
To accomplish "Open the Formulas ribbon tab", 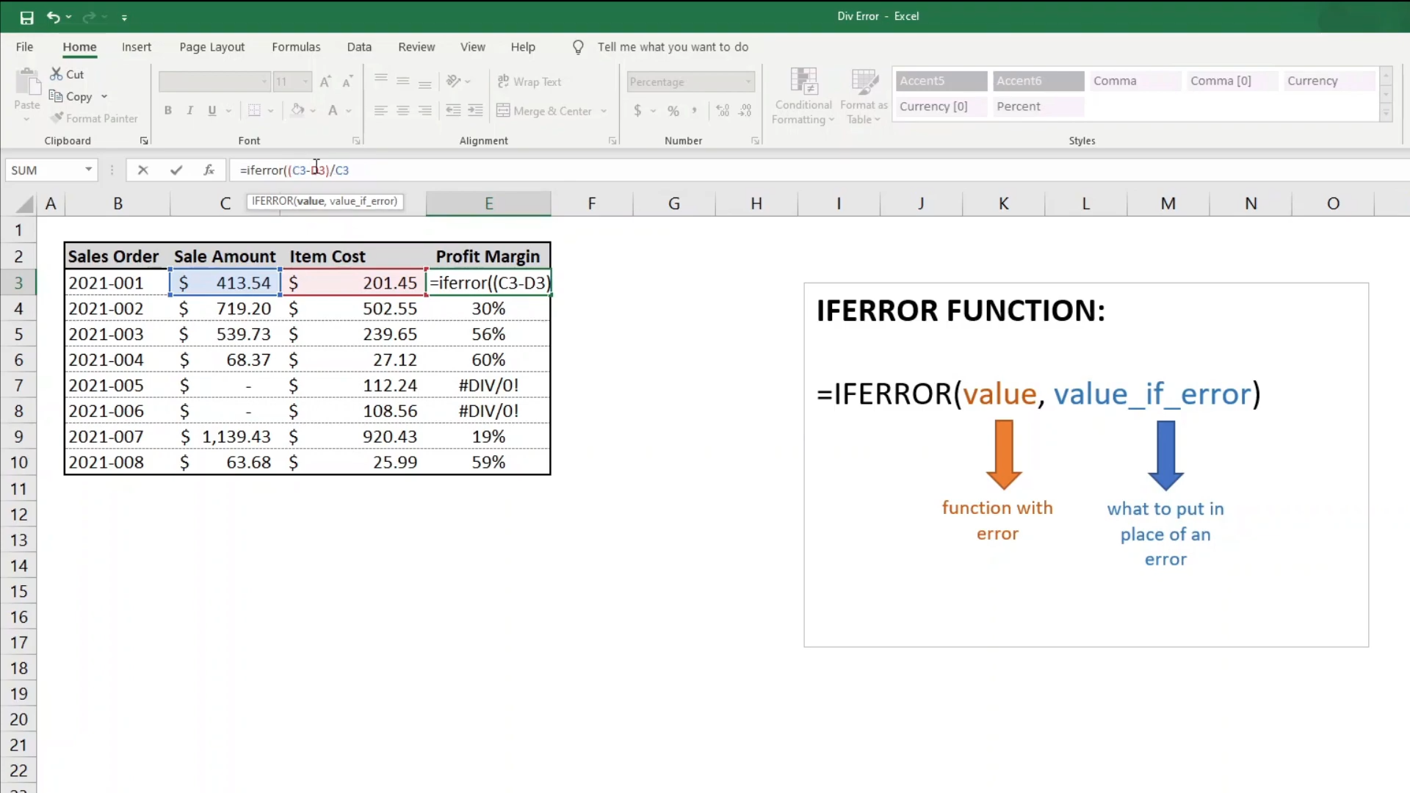I will pos(295,46).
